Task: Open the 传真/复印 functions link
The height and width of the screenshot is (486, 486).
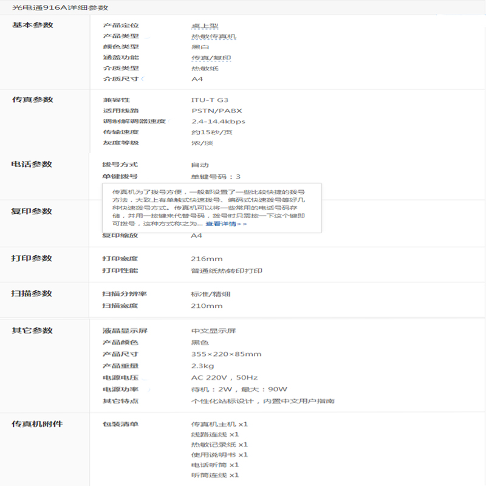Action: (211, 58)
